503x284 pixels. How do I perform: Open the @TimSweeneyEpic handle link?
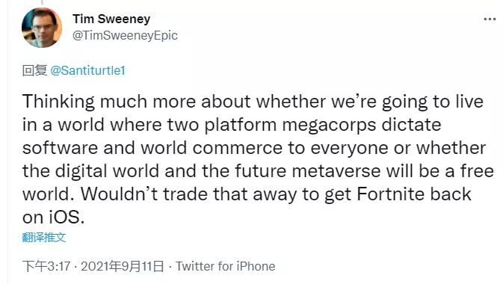125,35
